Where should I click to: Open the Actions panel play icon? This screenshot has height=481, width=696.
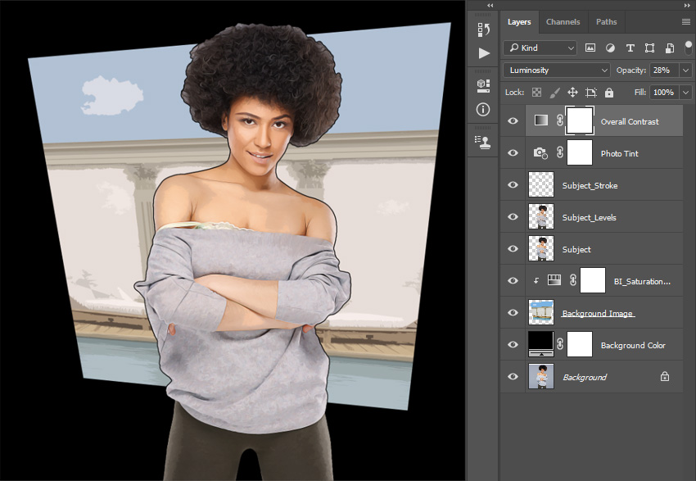484,53
